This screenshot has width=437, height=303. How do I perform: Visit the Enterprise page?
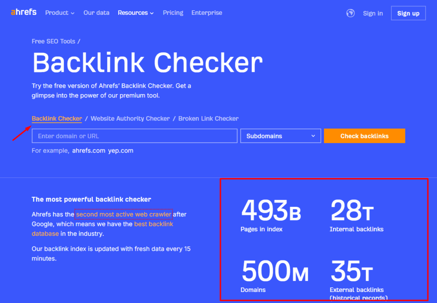tap(207, 13)
